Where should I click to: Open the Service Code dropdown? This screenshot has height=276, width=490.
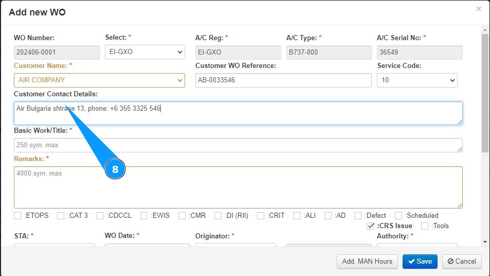point(417,80)
